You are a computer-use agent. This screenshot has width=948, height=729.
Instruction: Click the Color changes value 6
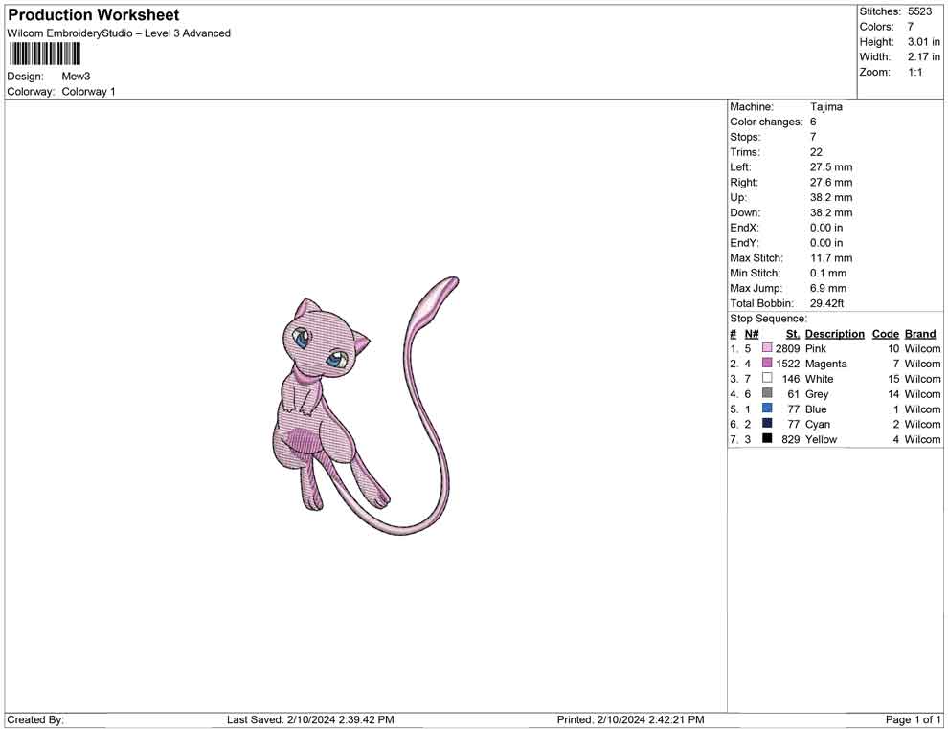[x=813, y=122]
